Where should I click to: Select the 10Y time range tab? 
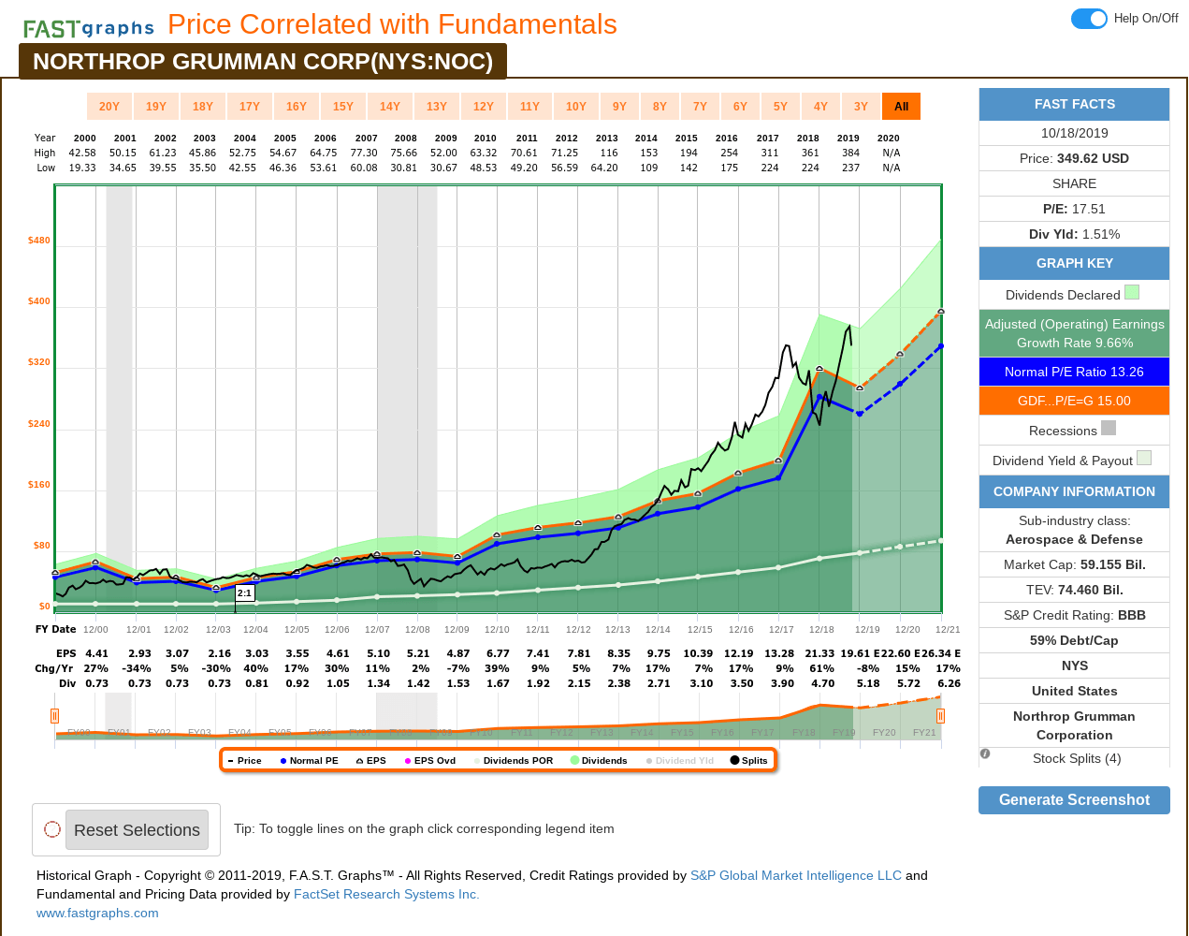pyautogui.click(x=576, y=107)
